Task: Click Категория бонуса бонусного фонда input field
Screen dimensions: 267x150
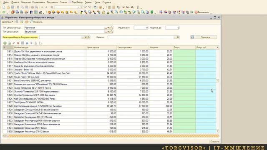Action: click(x=60, y=37)
